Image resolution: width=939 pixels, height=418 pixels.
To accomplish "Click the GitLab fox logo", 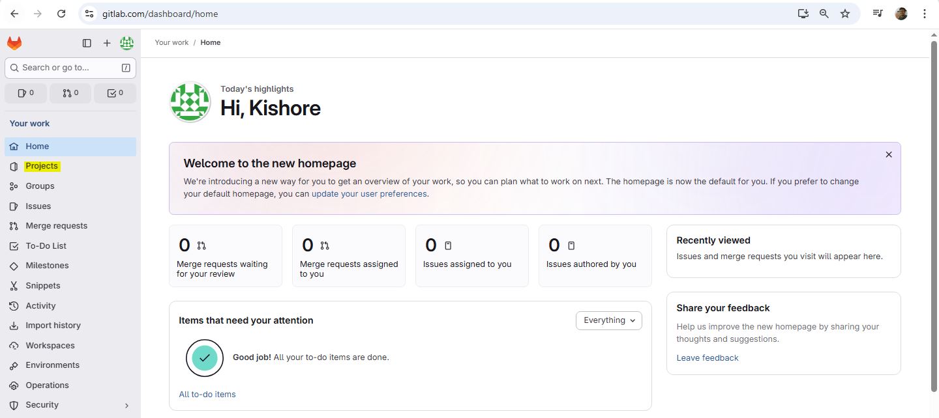I will coord(14,43).
